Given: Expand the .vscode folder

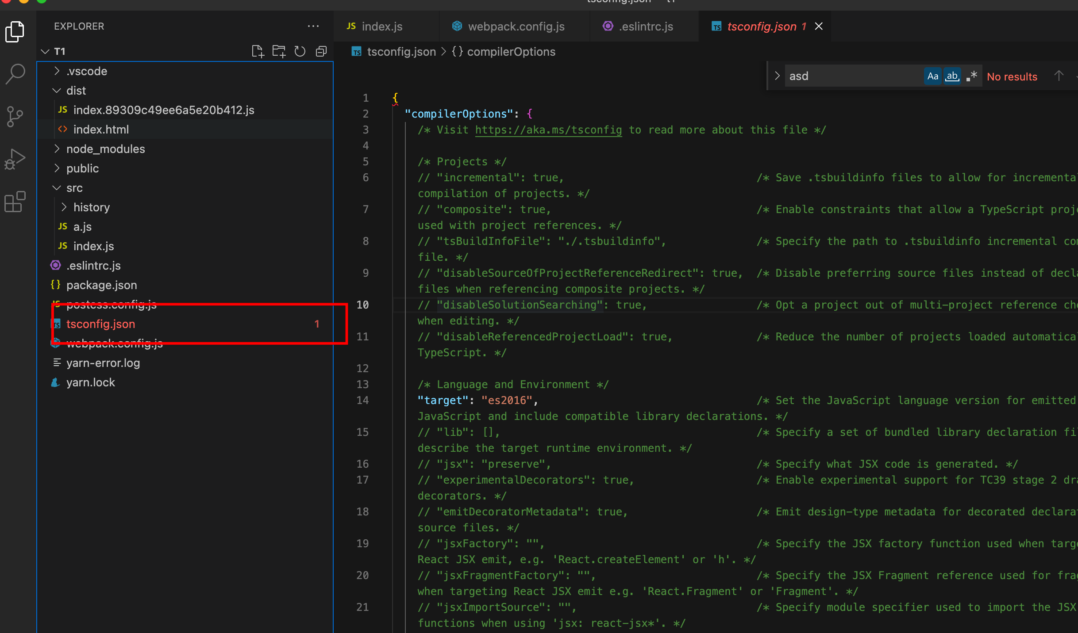Looking at the screenshot, I should click(57, 71).
